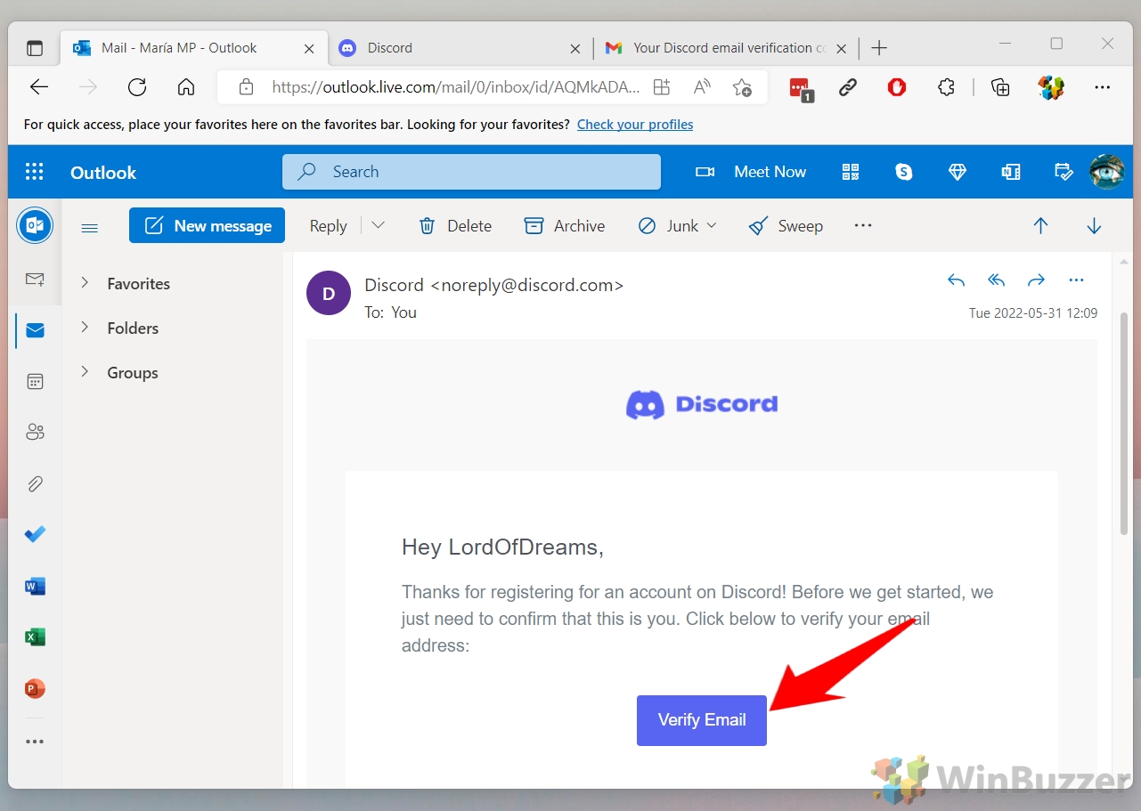Launch Excel from the left rail
This screenshot has width=1141, height=811.
point(35,637)
